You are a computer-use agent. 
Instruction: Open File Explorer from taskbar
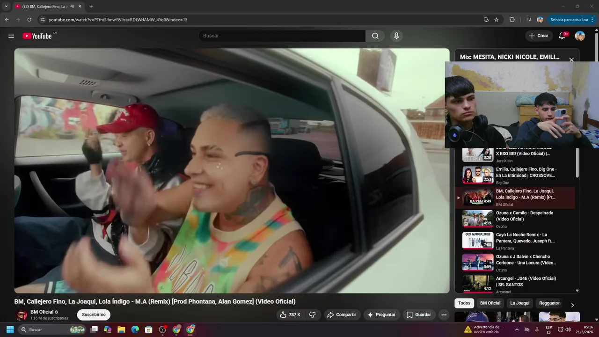(x=121, y=330)
